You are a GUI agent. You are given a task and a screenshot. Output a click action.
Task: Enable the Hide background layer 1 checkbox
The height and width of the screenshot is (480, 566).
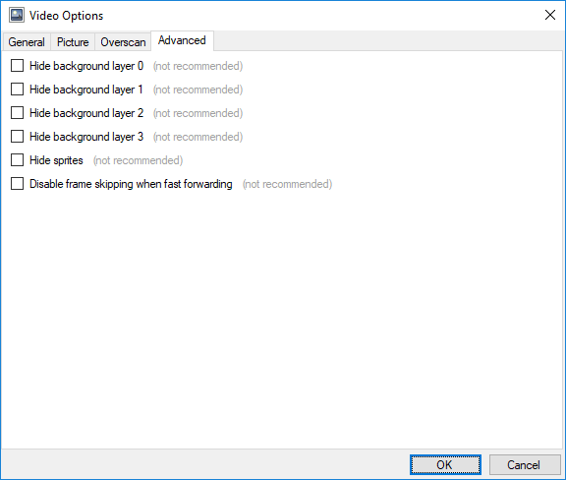click(x=17, y=90)
